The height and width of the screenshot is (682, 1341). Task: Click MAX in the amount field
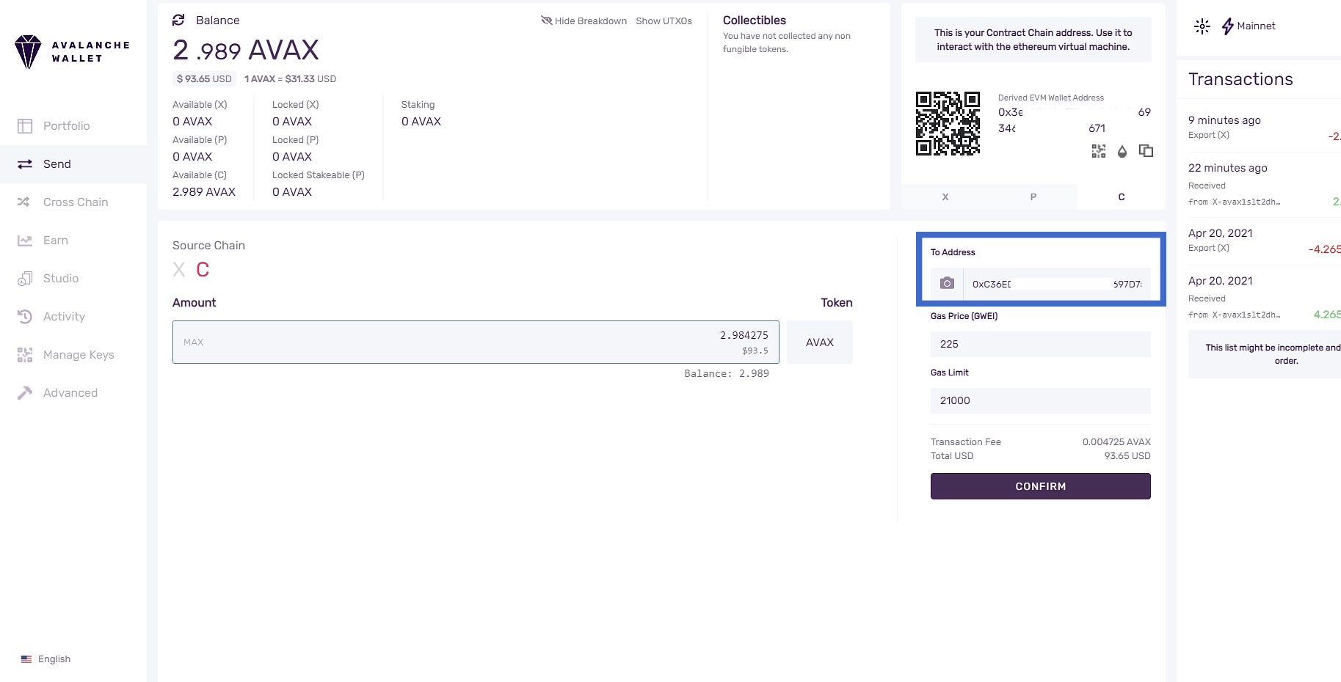tap(194, 342)
